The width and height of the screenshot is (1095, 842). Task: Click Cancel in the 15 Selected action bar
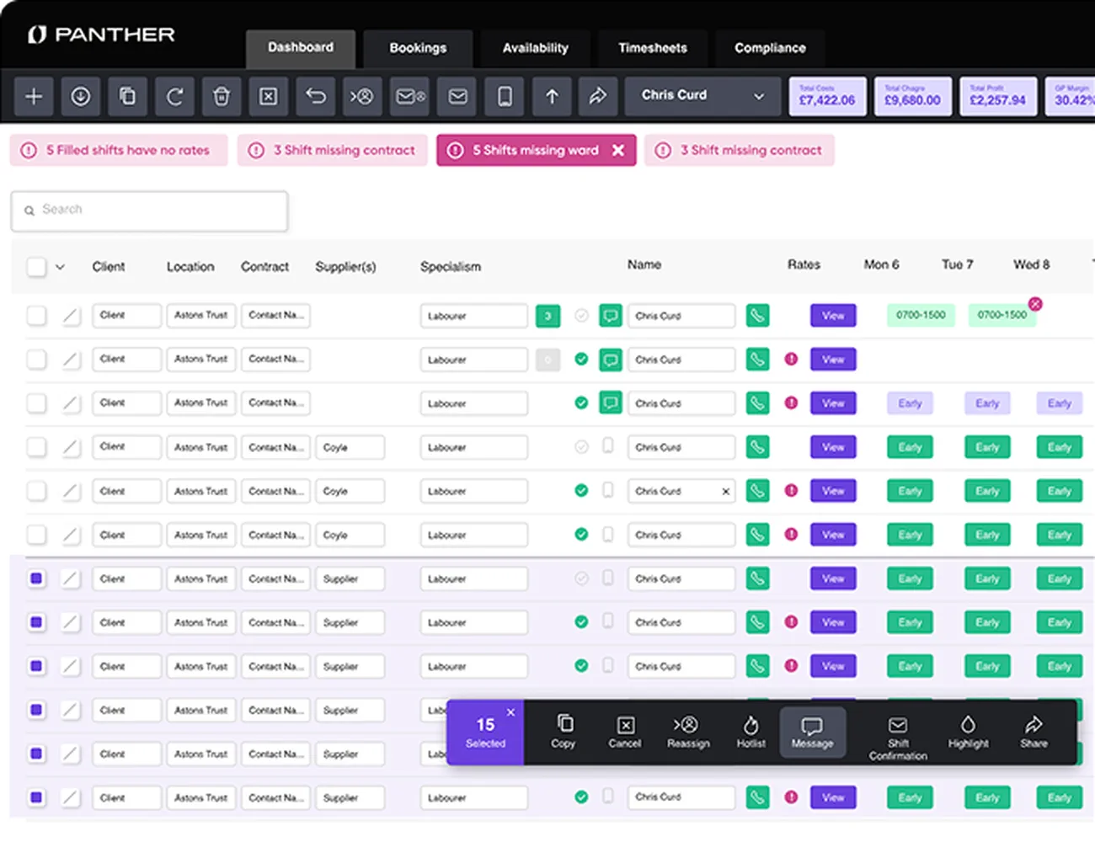(625, 732)
